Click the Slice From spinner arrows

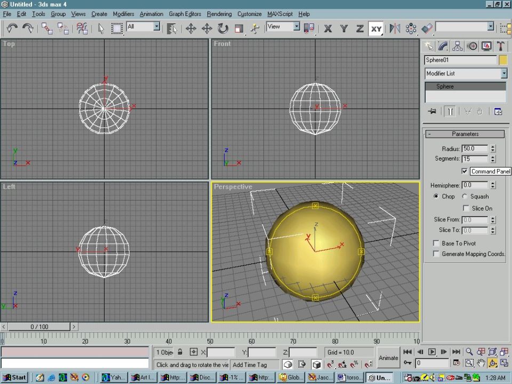point(493,220)
